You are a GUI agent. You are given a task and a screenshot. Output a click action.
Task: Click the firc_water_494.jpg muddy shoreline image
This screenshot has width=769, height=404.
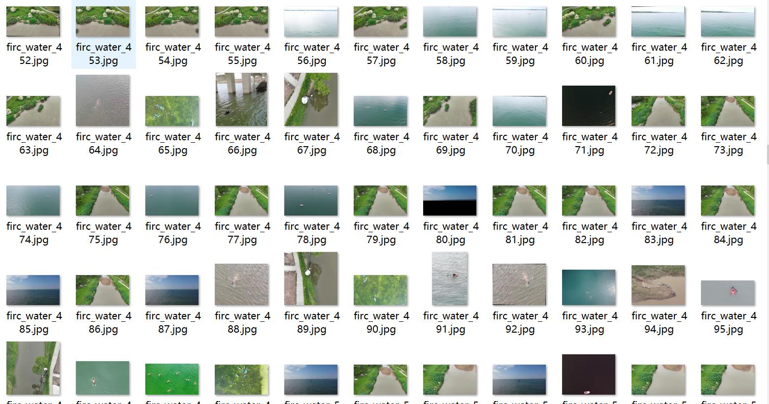[x=658, y=285]
